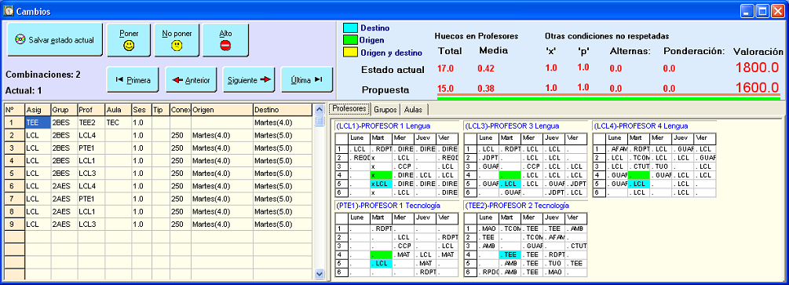The width and height of the screenshot is (789, 285).
Task: Click PTE1 in row 3
Action: pos(91,148)
